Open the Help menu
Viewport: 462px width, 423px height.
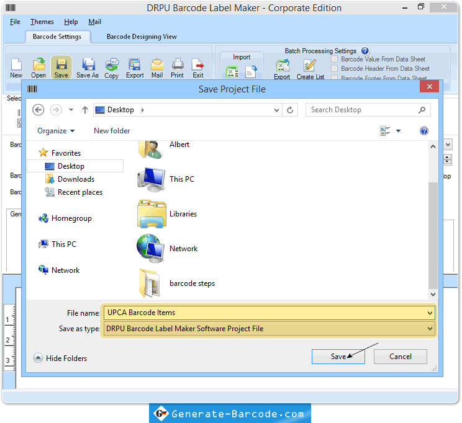click(71, 22)
